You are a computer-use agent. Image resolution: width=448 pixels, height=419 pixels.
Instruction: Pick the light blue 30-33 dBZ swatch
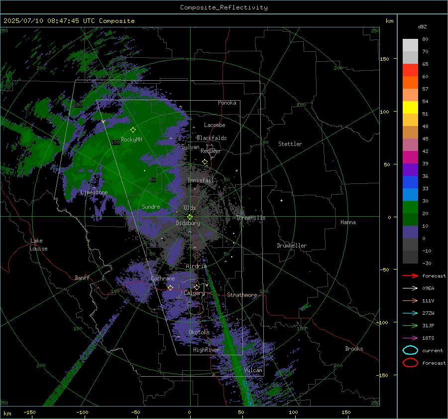tap(410, 195)
